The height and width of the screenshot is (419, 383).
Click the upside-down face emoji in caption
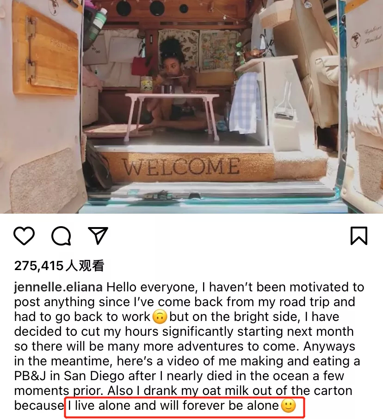(x=160, y=317)
